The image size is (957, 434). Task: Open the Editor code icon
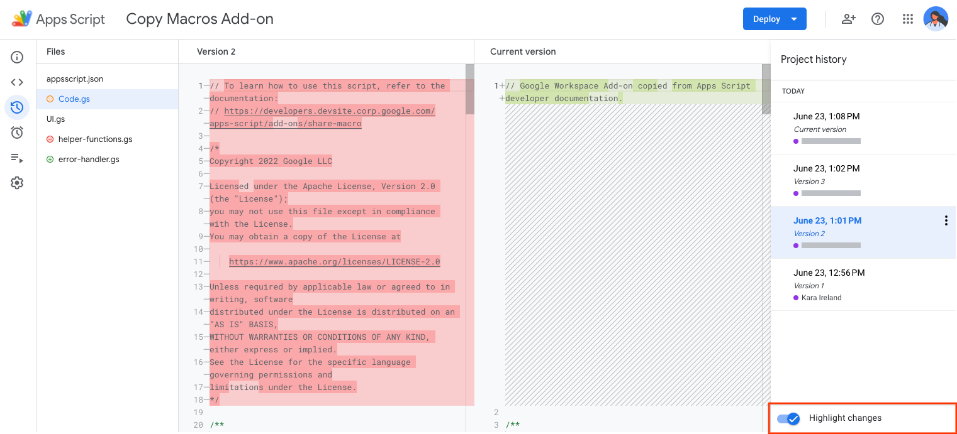click(x=17, y=82)
